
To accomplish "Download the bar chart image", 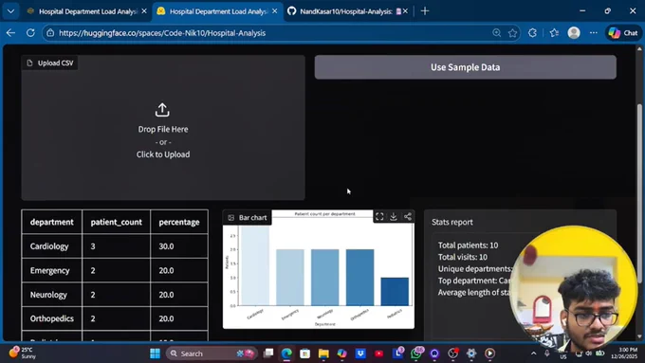I will point(394,217).
